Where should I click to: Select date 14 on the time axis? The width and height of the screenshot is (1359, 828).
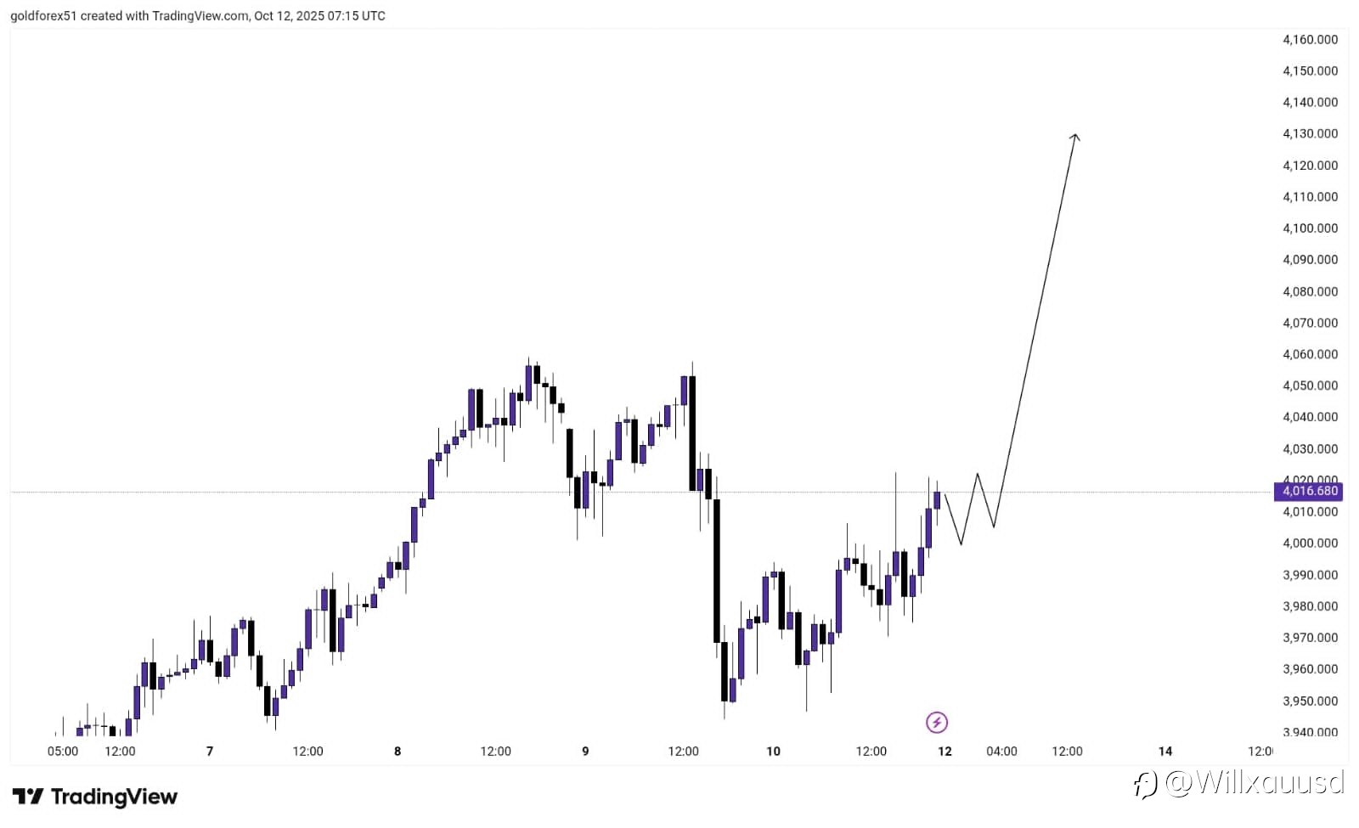click(x=1165, y=751)
